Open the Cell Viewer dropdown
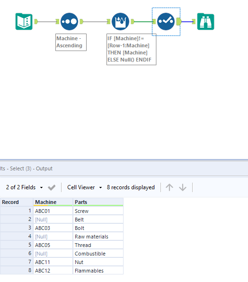 85,187
